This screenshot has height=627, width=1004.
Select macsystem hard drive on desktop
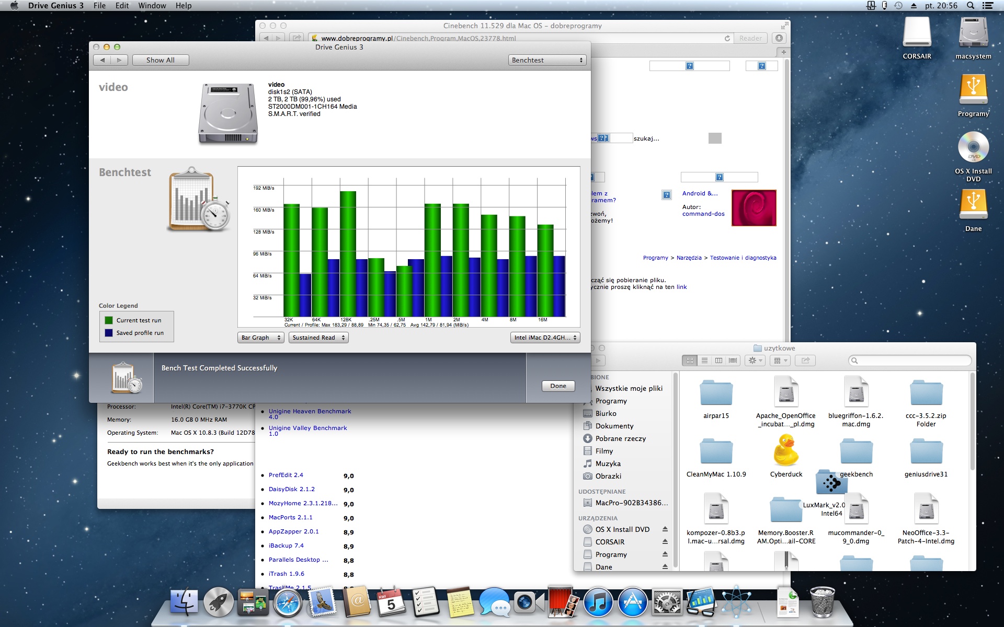tap(973, 32)
